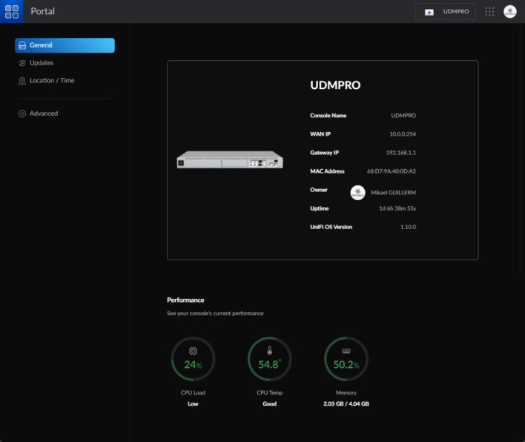
Task: Select the General menu item
Action: point(65,45)
